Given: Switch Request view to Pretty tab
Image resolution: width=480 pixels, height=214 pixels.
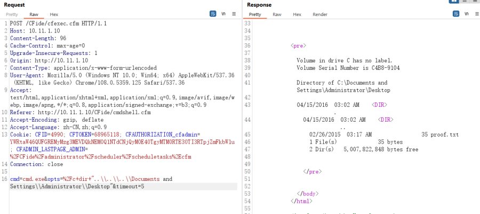Looking at the screenshot, I should click(x=12, y=14).
